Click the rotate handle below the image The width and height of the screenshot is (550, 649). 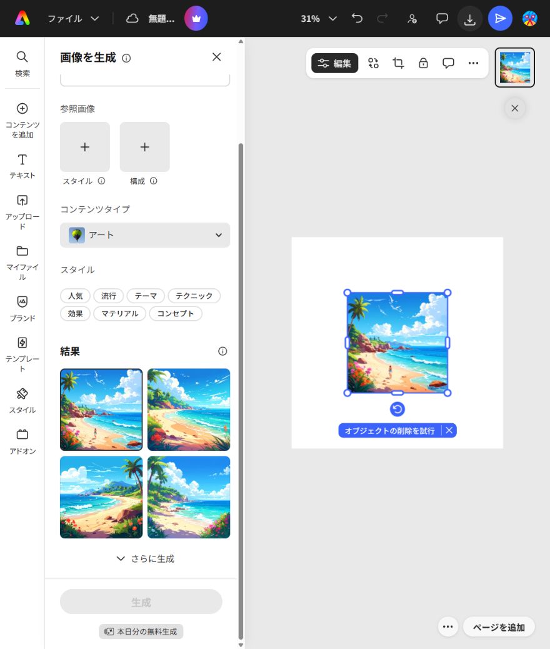click(x=397, y=410)
